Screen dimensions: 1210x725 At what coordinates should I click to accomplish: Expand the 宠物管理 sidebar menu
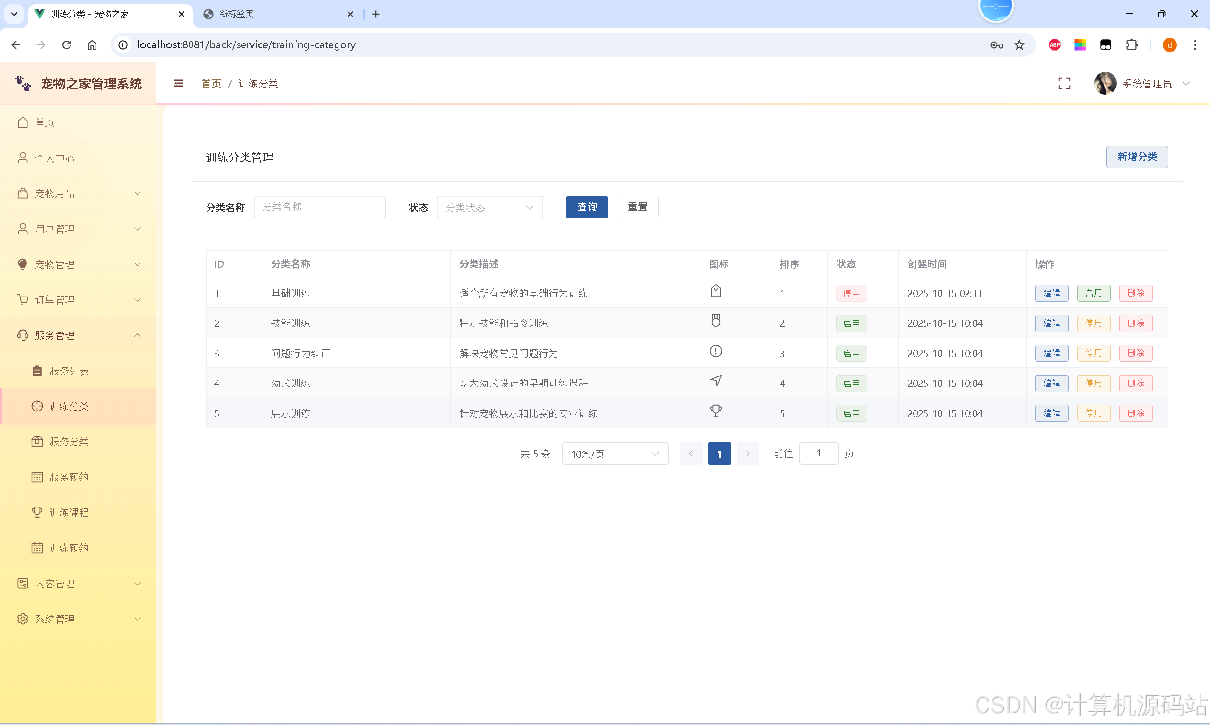pos(78,264)
